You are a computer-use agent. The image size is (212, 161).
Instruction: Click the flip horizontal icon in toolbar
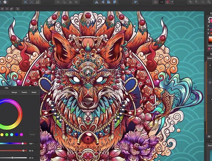[96, 2]
